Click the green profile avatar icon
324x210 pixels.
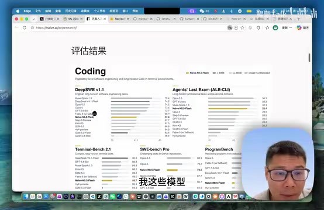[275, 27]
